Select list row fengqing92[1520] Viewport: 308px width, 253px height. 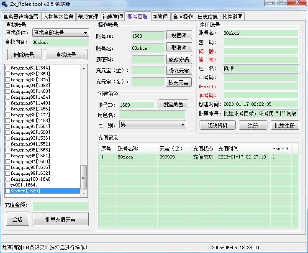click(42, 132)
